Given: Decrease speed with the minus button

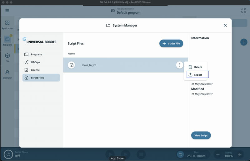Looking at the screenshot, I should (218, 154).
